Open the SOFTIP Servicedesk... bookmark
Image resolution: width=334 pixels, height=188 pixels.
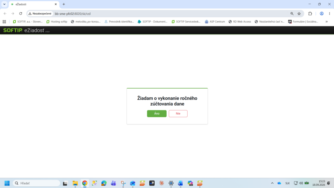pos(186,22)
